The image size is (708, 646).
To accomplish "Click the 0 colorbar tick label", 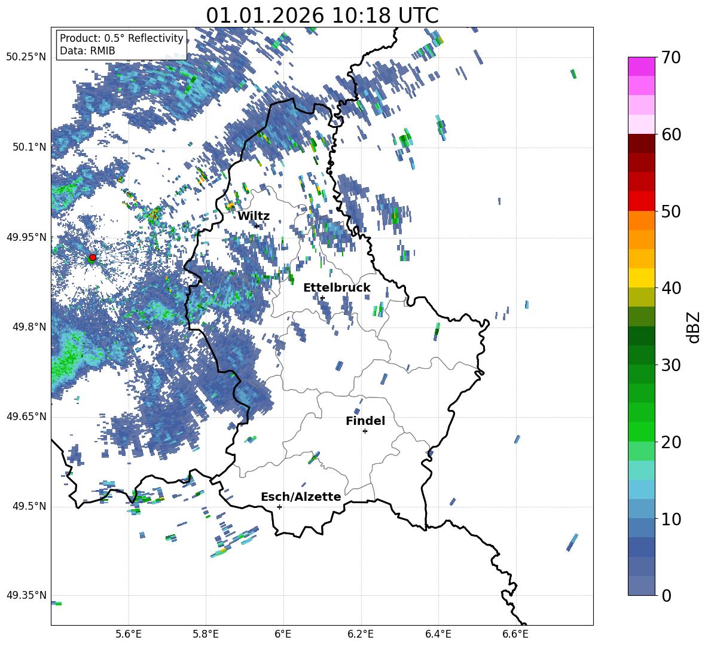I will click(666, 596).
